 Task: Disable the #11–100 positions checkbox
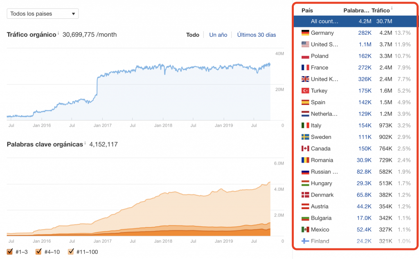pyautogui.click(x=71, y=252)
